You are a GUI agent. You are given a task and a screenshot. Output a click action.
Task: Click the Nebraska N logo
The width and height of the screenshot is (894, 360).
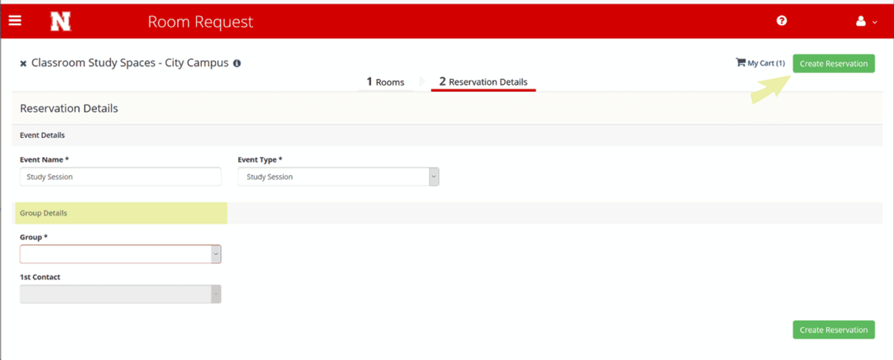pyautogui.click(x=61, y=21)
